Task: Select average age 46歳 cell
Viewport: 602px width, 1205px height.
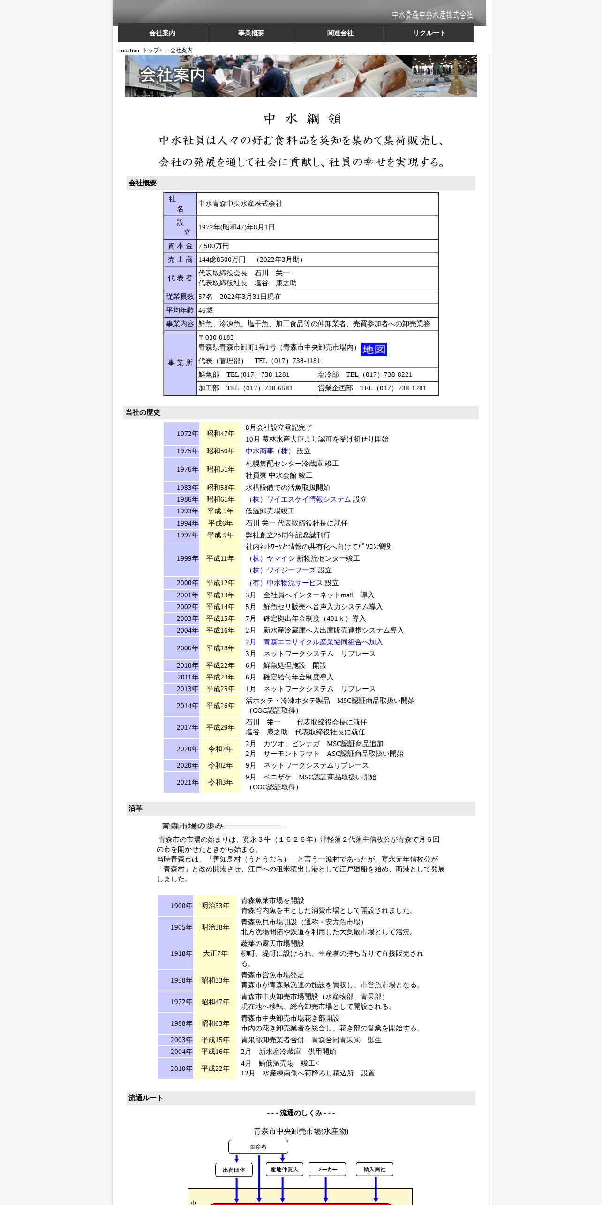Action: pyautogui.click(x=317, y=310)
